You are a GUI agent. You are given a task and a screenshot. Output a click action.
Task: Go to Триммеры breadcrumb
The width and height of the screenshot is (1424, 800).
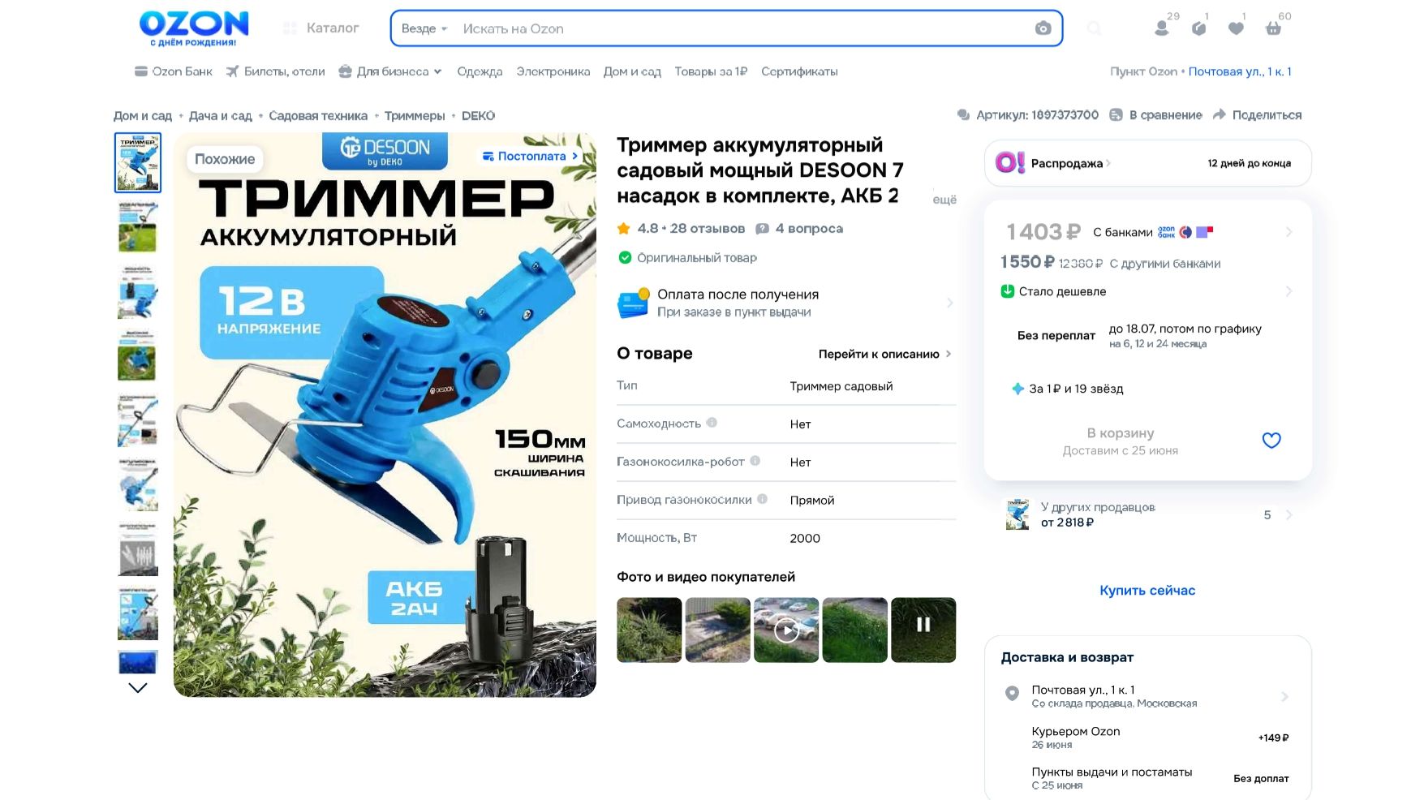click(415, 116)
